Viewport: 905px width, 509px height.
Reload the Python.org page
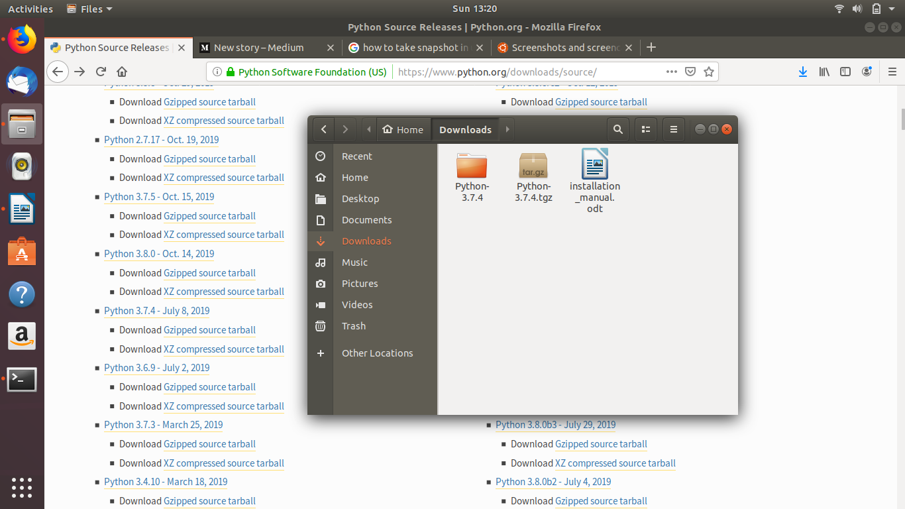coord(101,72)
